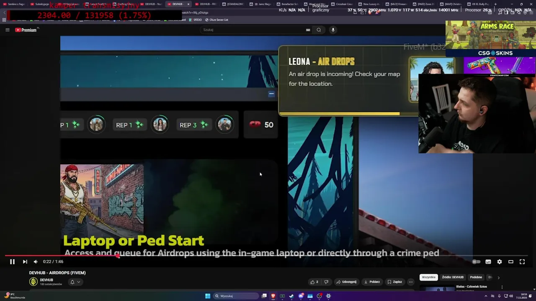The height and width of the screenshot is (301, 536).
Task: Focus the Szukaj search field
Action: 253,30
